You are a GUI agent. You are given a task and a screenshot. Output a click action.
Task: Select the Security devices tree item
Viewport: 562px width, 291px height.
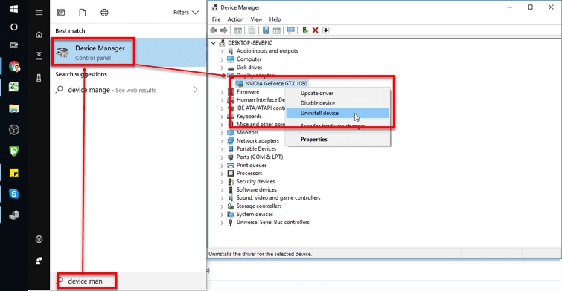pos(255,182)
